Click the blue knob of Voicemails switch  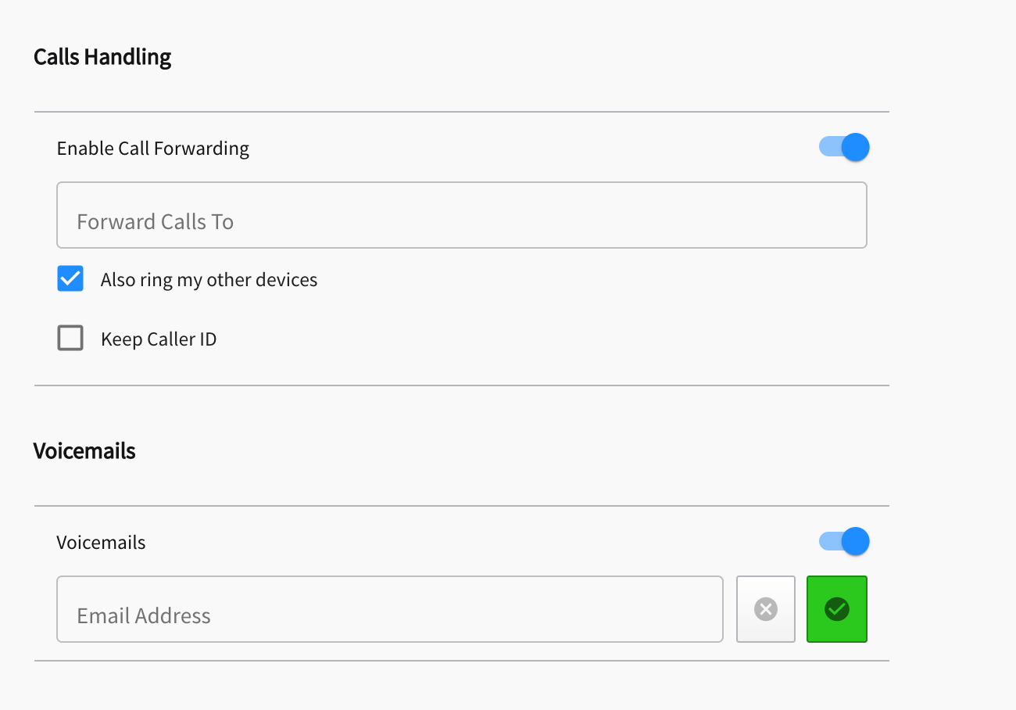tap(855, 541)
